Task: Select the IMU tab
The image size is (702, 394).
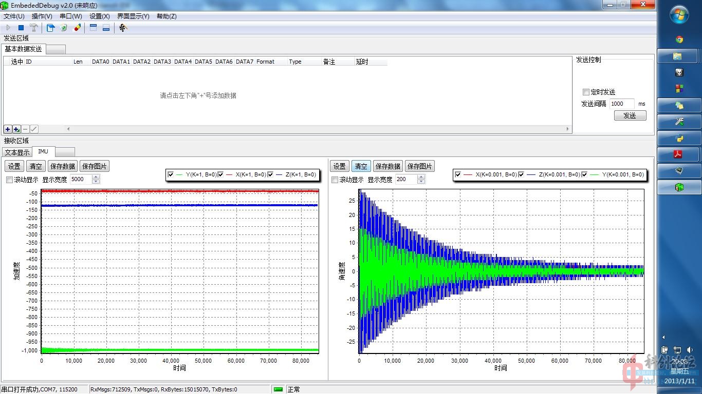Action: [43, 151]
